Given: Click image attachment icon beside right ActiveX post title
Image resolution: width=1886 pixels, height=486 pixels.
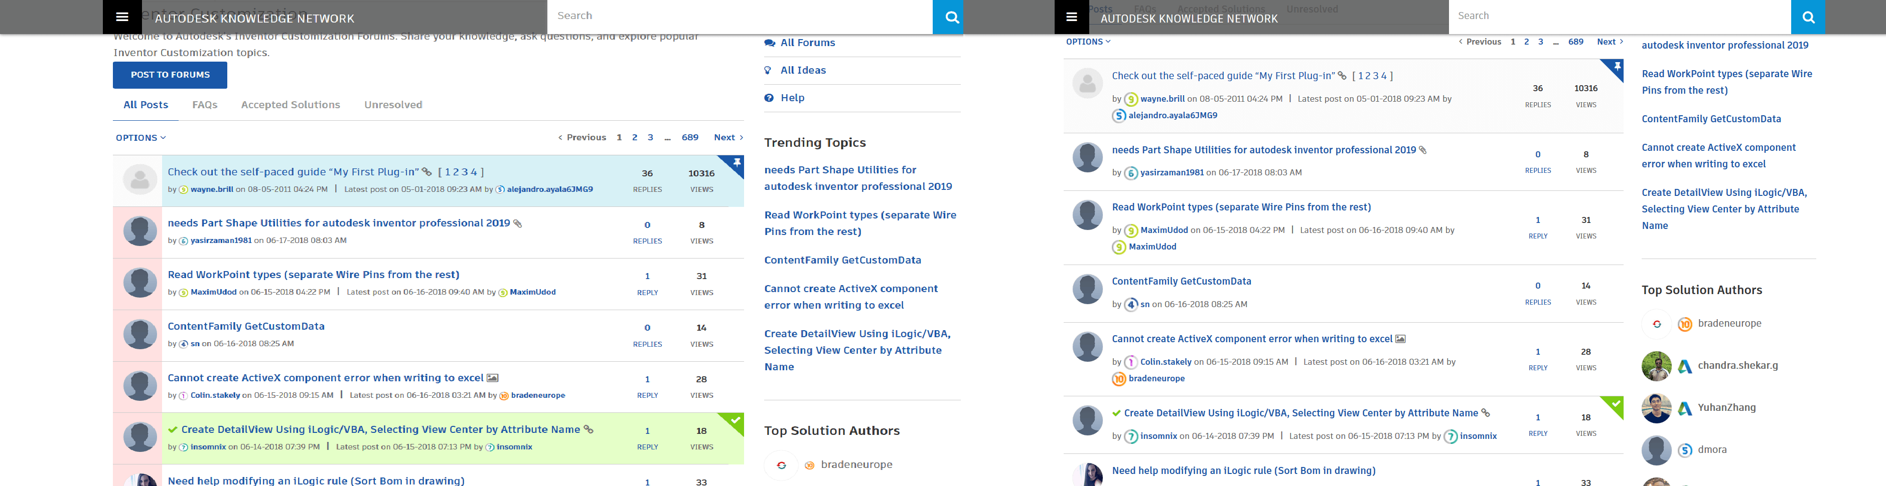Looking at the screenshot, I should pyautogui.click(x=1401, y=338).
